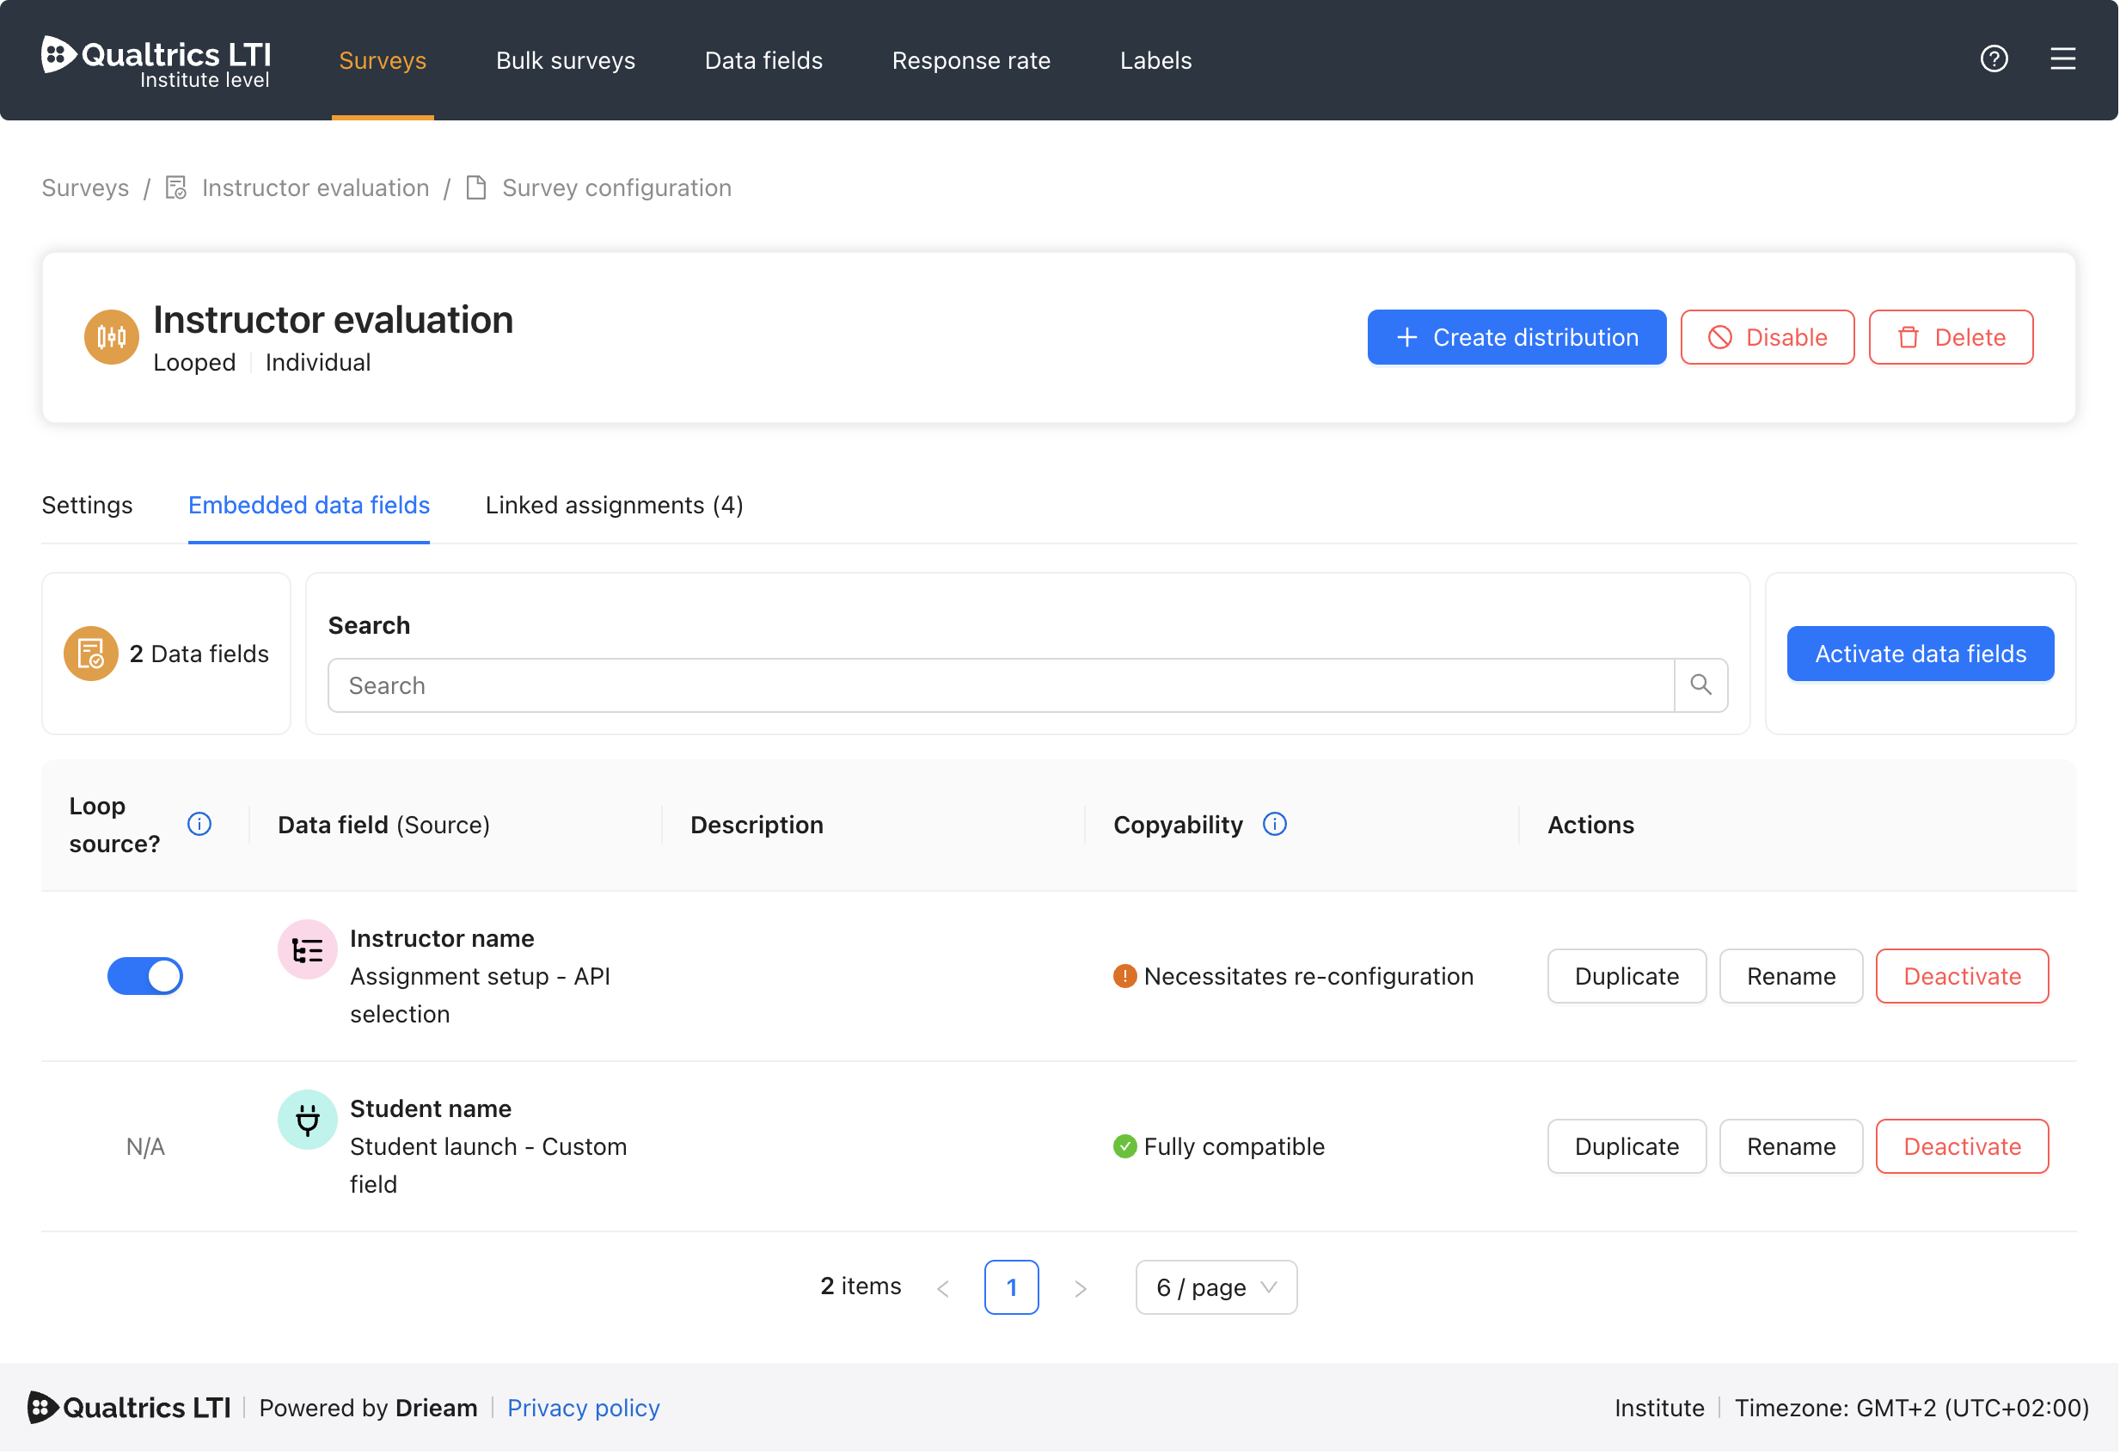Open the Data fields nav item

[x=764, y=60]
